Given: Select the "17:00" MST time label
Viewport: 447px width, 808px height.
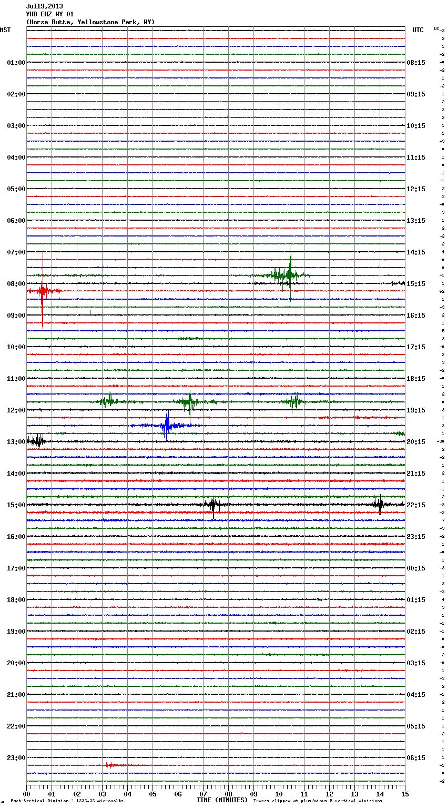Looking at the screenshot, I should (x=16, y=568).
